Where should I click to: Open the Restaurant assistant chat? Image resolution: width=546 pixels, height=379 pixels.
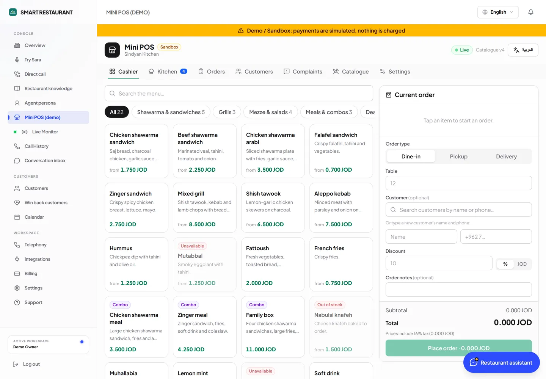[502, 362]
